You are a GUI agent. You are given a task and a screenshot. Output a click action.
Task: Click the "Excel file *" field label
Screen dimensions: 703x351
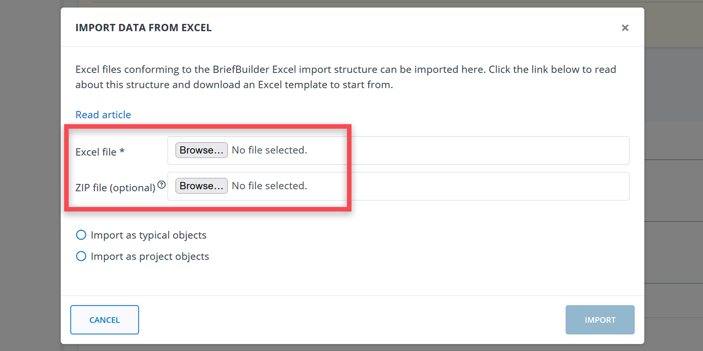[x=100, y=152]
